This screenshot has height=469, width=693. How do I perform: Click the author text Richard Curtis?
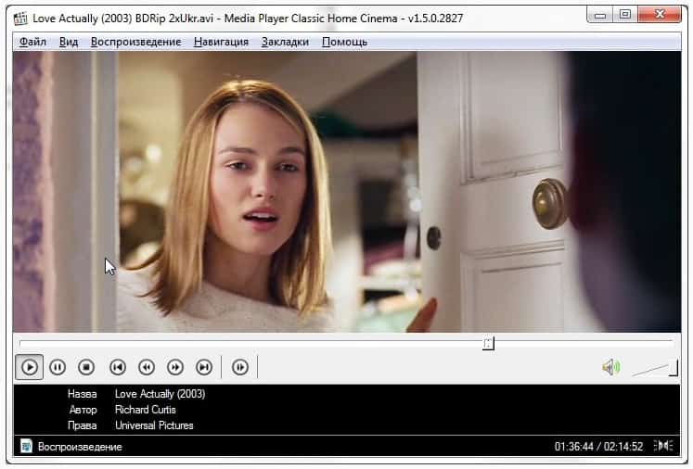pyautogui.click(x=146, y=410)
